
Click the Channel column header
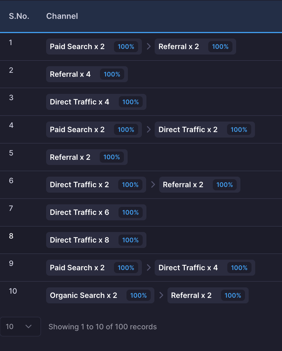[x=62, y=16]
